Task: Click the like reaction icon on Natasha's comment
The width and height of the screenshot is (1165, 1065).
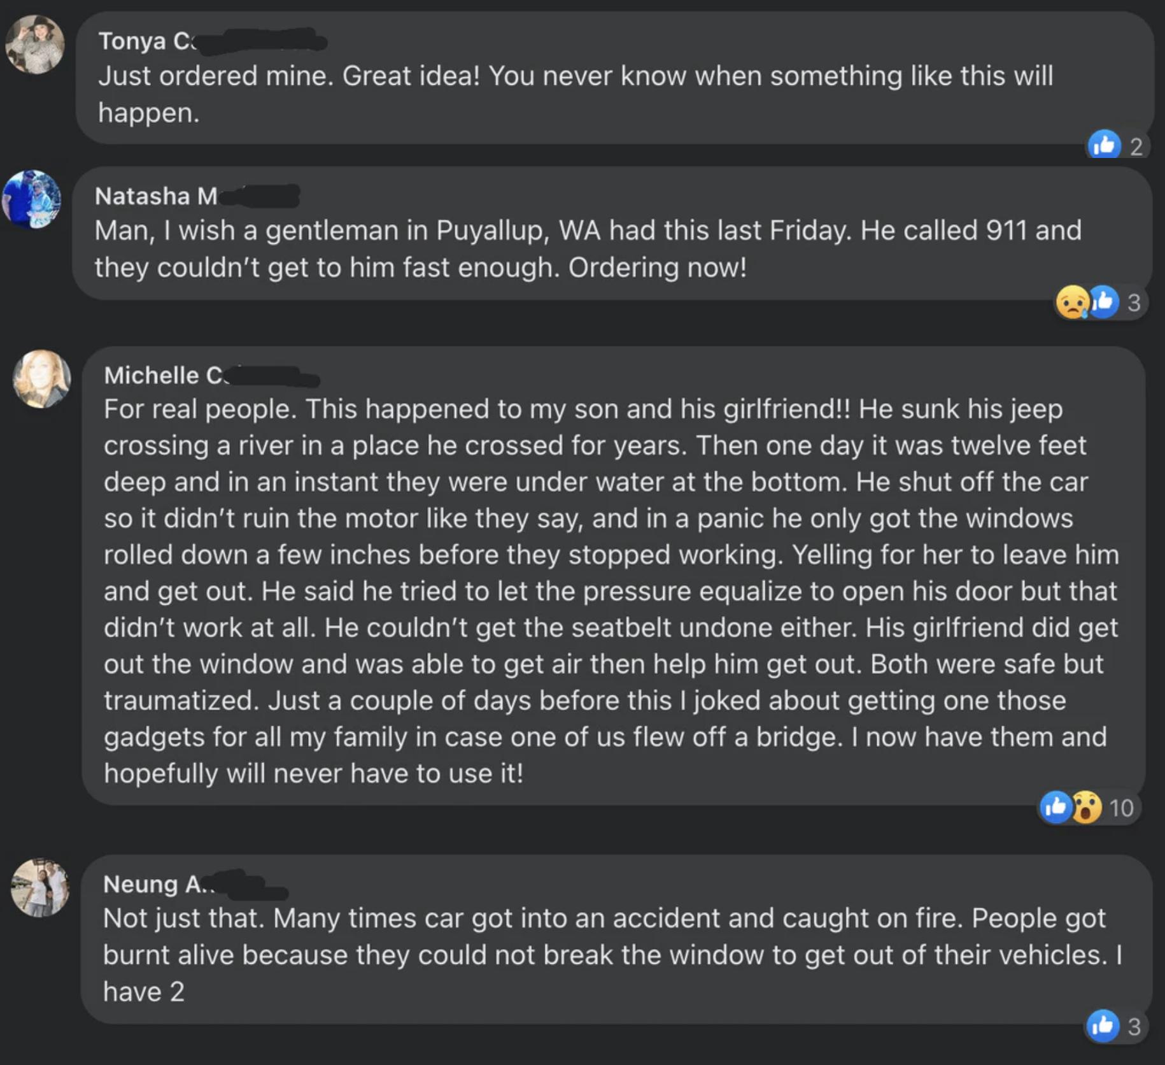Action: point(1105,301)
